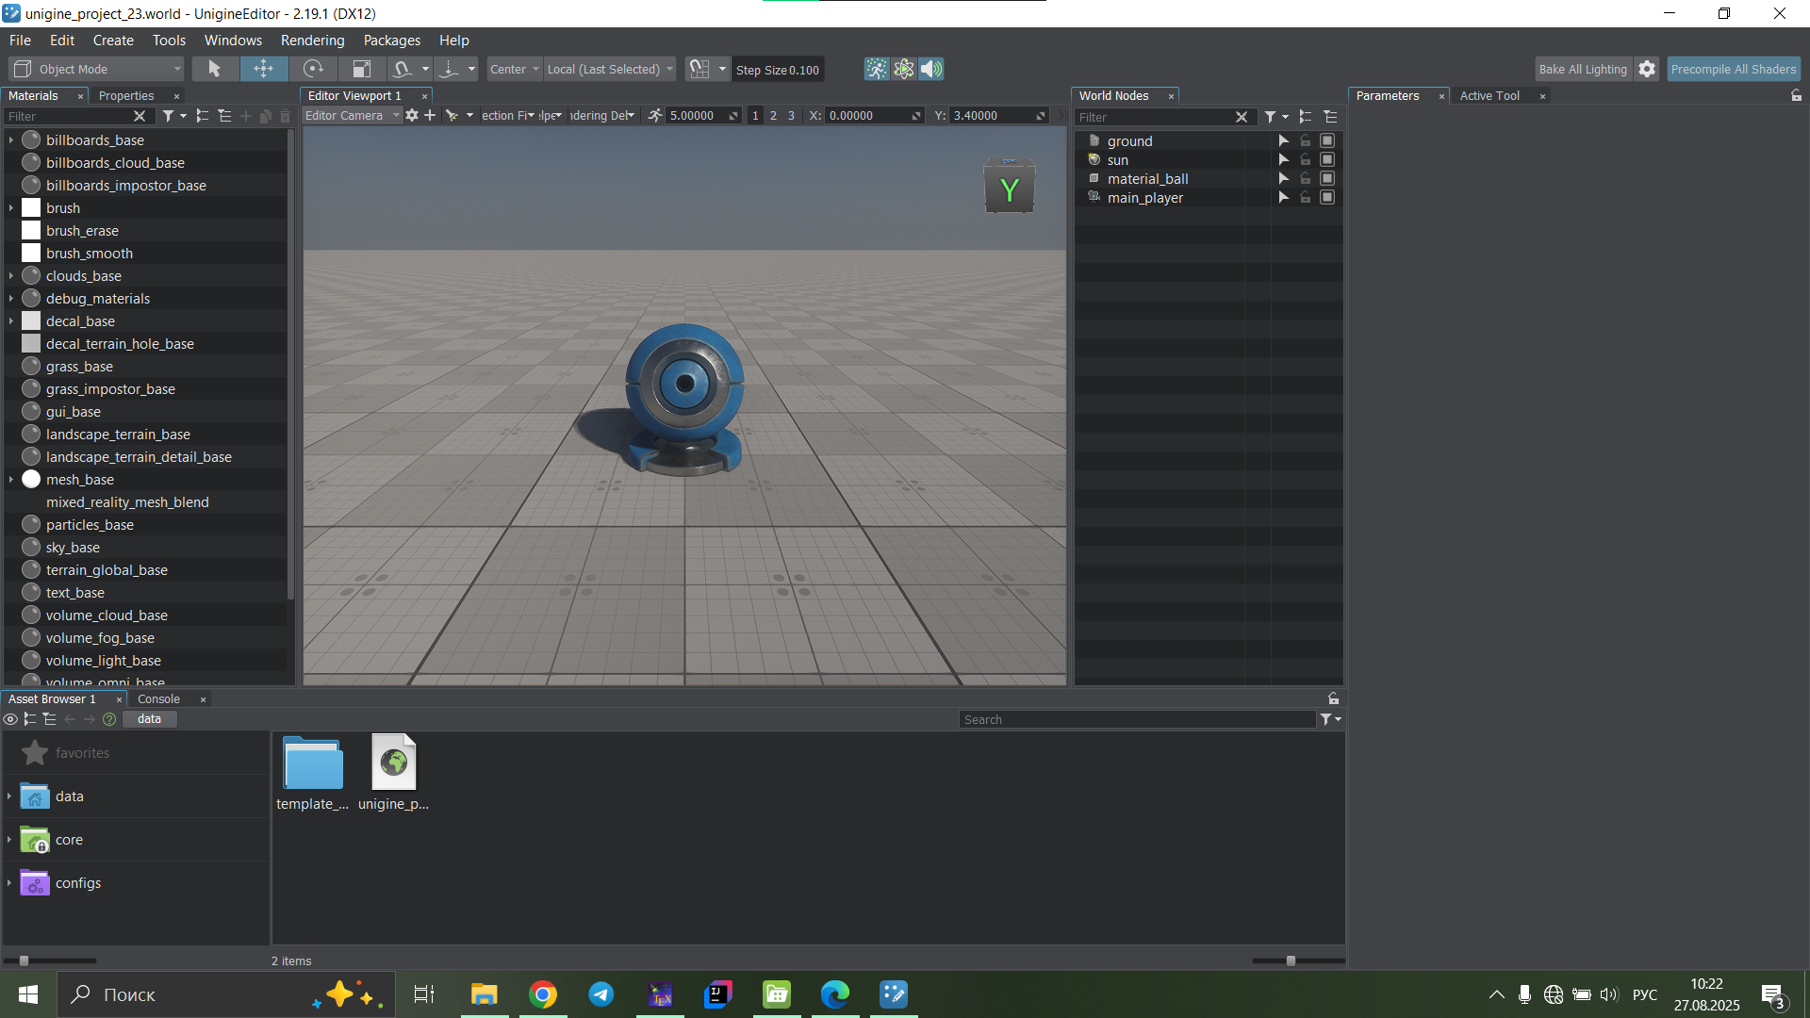The width and height of the screenshot is (1810, 1018).
Task: Select the Rotate manipulator tool
Action: coord(313,69)
